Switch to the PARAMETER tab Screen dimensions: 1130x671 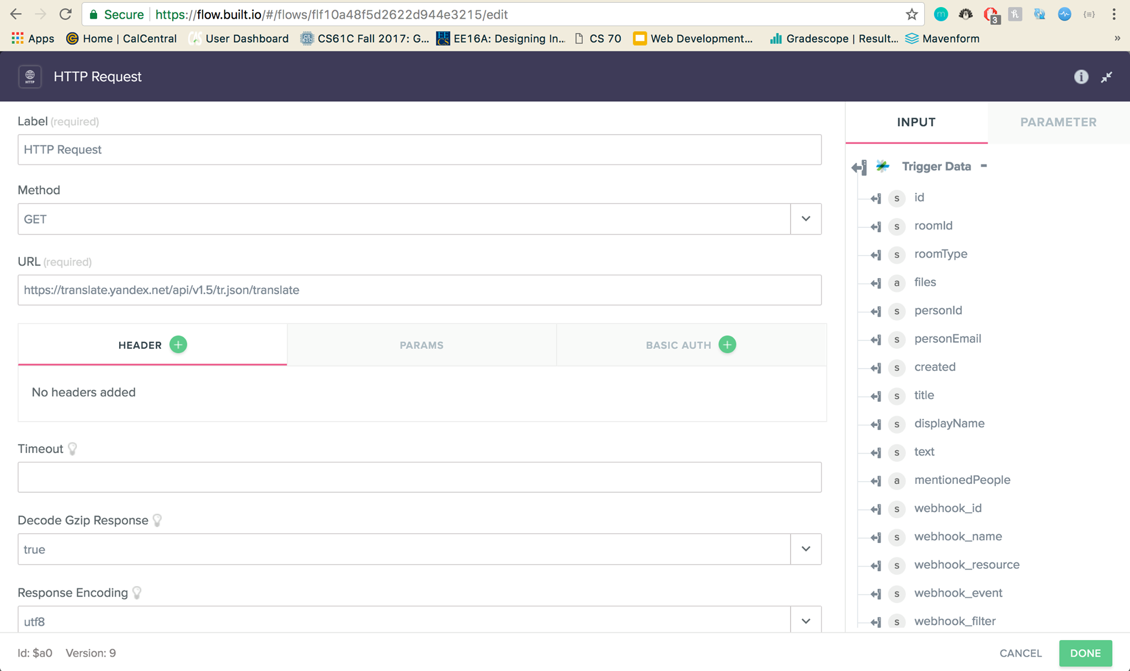(x=1058, y=123)
